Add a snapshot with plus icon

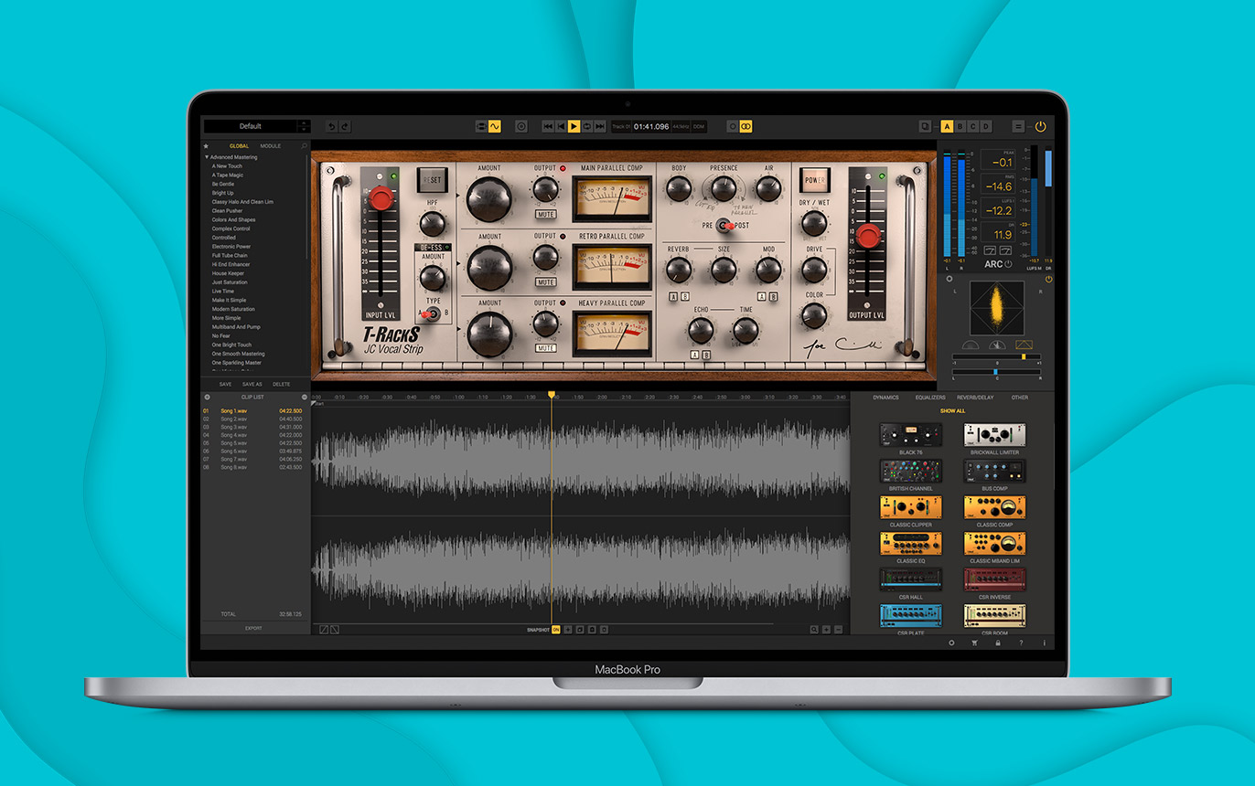click(568, 630)
